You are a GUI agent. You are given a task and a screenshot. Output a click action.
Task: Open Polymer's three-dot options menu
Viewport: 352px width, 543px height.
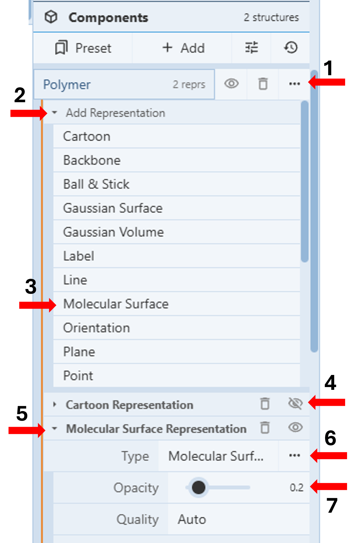(294, 84)
